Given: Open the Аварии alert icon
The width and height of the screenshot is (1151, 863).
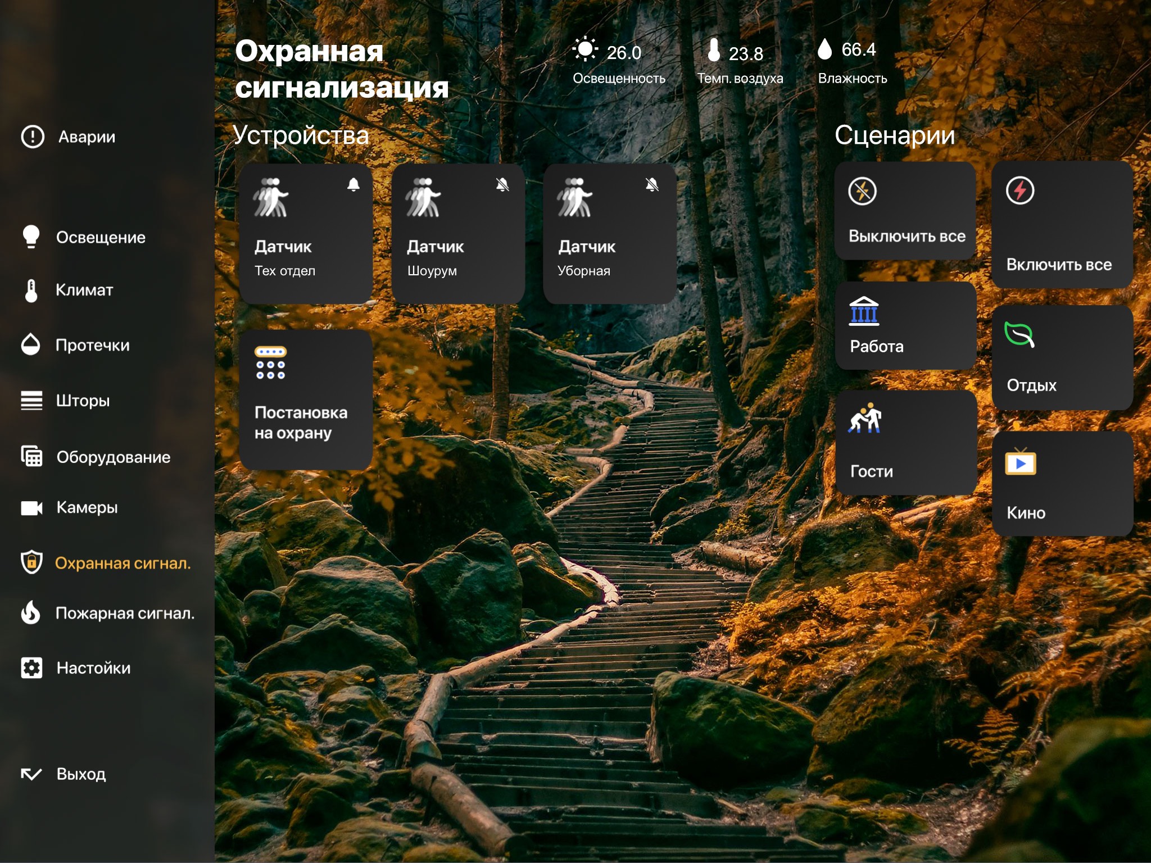Looking at the screenshot, I should click(x=33, y=137).
